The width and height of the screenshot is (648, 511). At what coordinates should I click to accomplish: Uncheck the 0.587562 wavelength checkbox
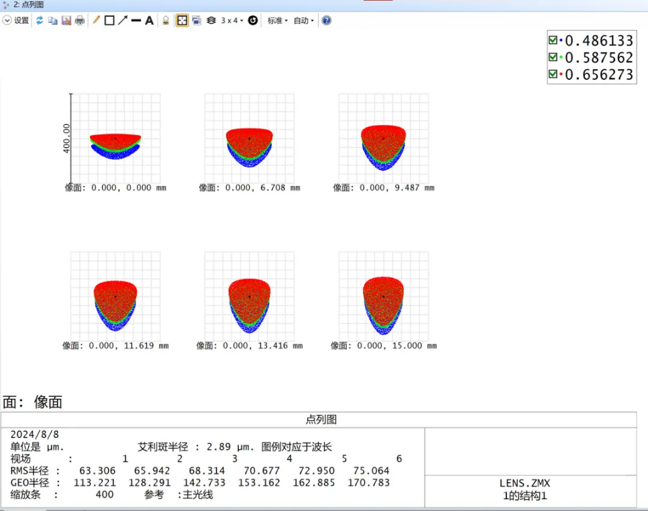click(x=553, y=57)
